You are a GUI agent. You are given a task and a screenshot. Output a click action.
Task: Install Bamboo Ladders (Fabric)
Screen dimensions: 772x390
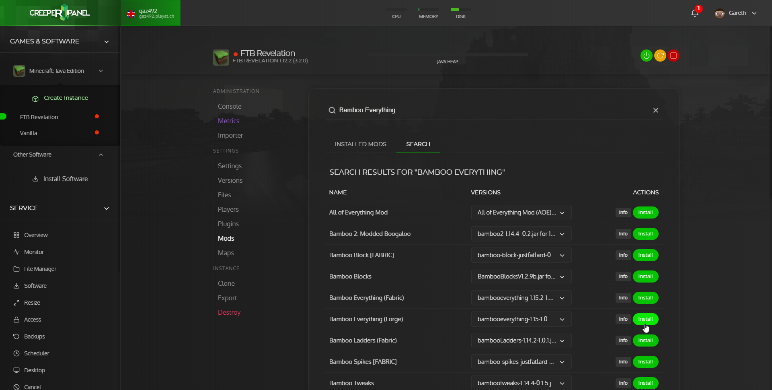645,340
